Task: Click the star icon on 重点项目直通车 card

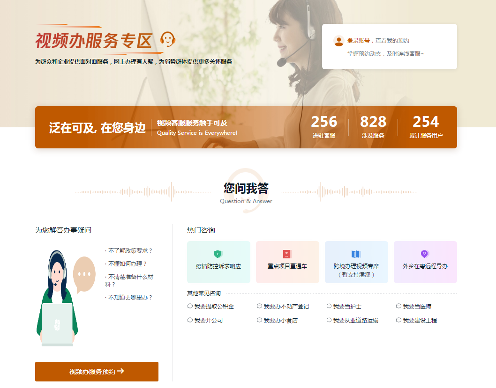Action: (x=287, y=254)
